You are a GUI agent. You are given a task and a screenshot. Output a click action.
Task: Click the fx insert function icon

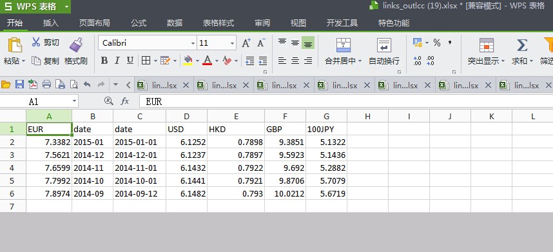click(x=125, y=101)
